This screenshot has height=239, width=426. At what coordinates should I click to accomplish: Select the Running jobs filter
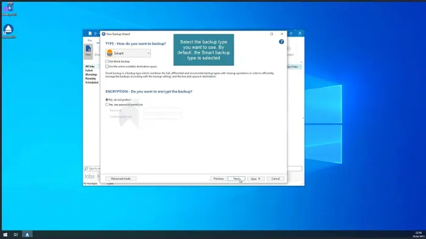click(90, 79)
